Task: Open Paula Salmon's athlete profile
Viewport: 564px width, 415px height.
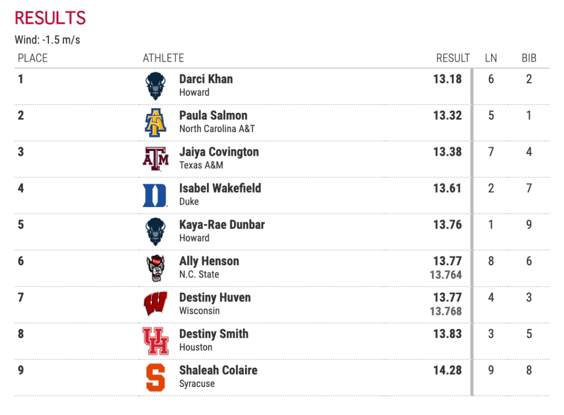Action: click(213, 116)
